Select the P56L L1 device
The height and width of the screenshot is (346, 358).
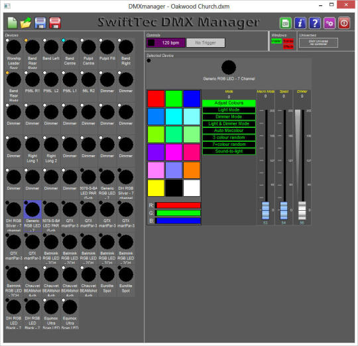70,86
